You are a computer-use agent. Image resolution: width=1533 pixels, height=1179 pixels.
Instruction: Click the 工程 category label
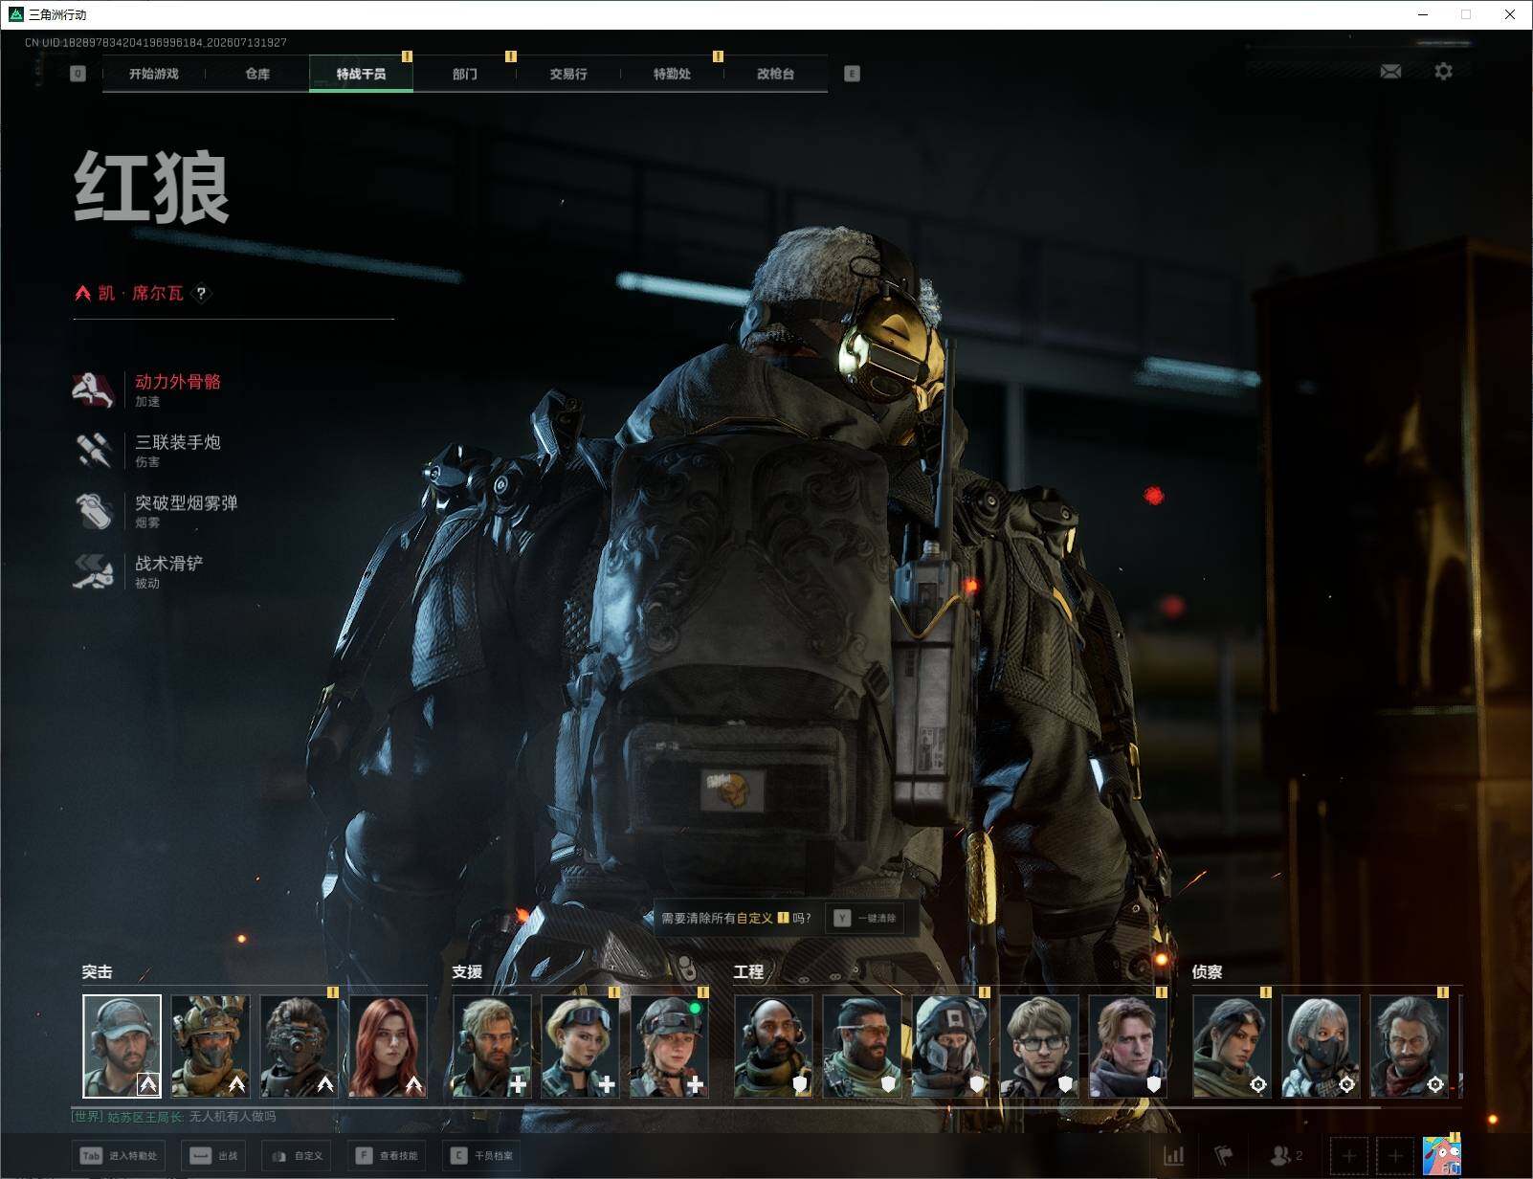(748, 972)
